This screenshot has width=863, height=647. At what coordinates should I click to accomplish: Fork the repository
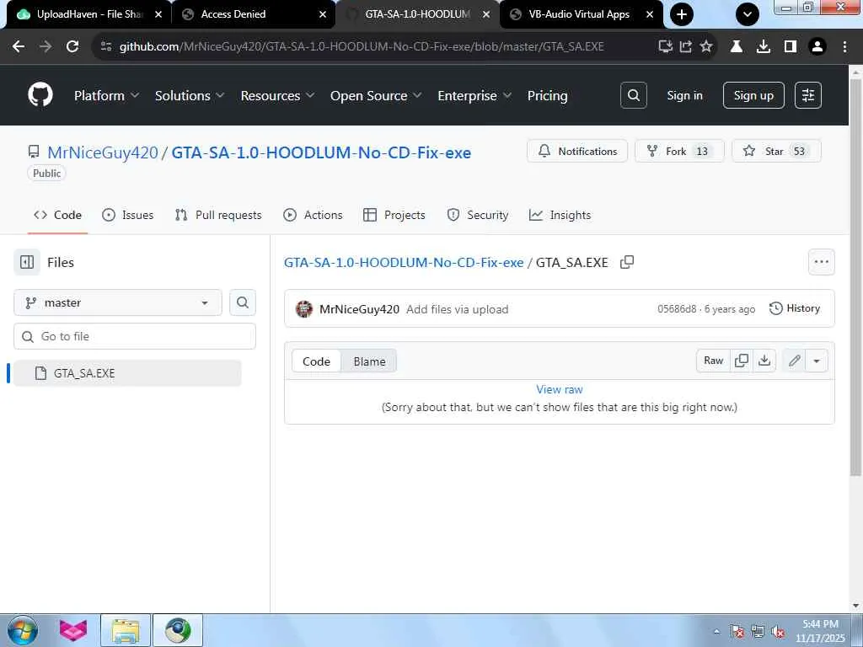tap(679, 152)
